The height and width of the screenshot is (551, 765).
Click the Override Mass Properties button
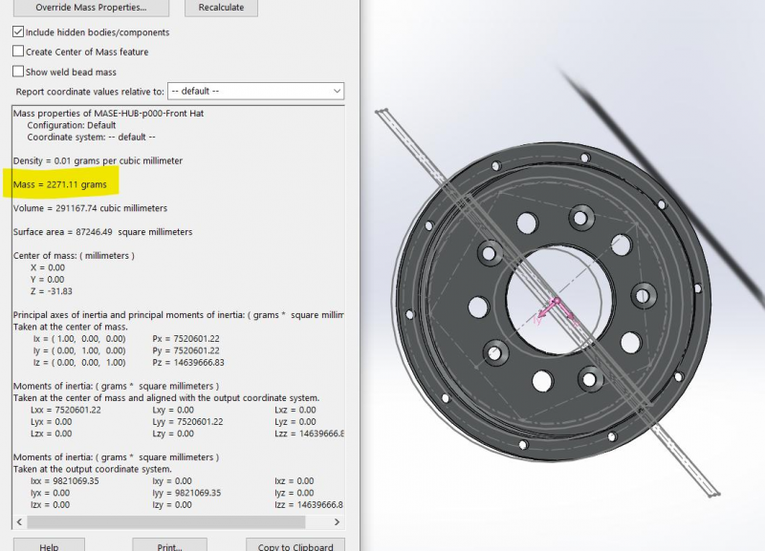click(x=91, y=8)
